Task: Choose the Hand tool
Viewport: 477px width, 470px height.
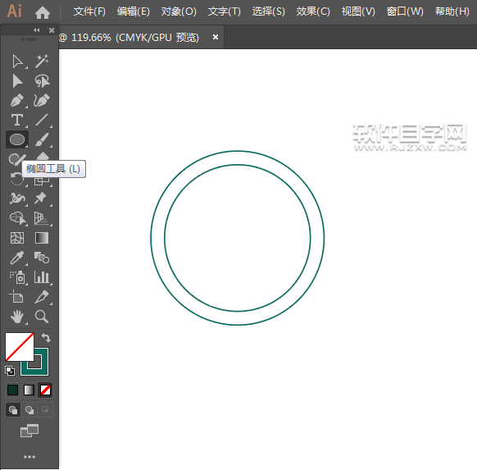Action: click(17, 317)
